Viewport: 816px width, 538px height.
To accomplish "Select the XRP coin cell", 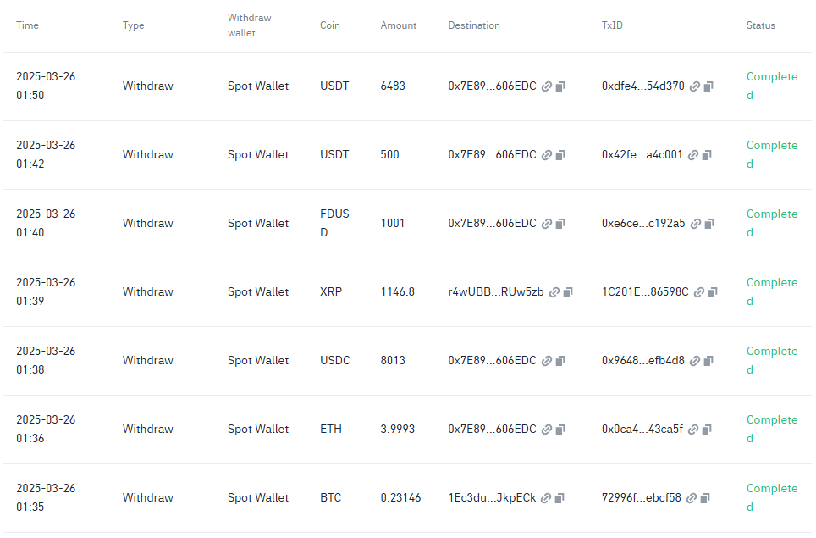I will pos(330,292).
